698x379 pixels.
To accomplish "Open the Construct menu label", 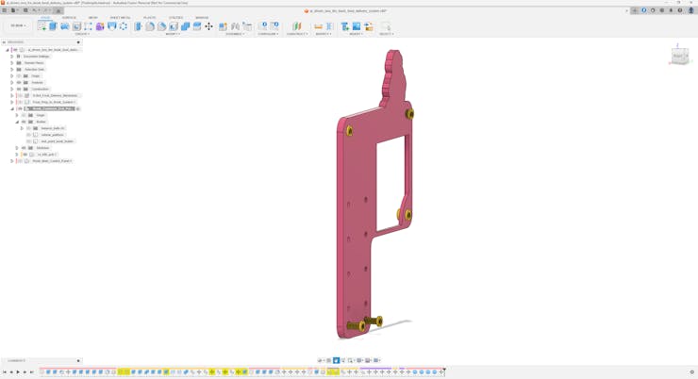I will tap(296, 34).
